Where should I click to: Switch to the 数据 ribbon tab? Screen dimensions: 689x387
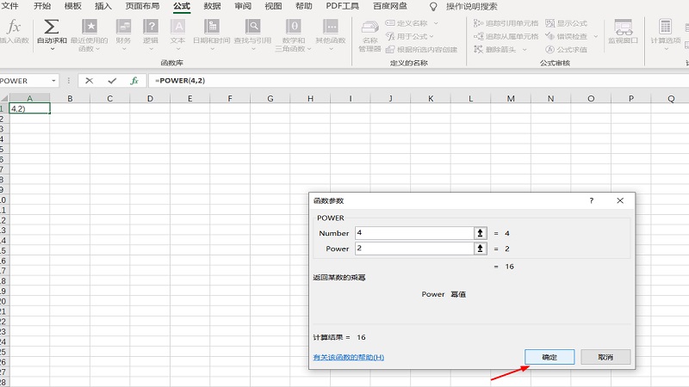click(212, 6)
